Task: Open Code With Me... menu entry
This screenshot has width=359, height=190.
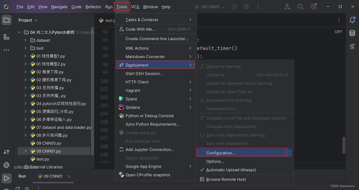Action: point(156,29)
